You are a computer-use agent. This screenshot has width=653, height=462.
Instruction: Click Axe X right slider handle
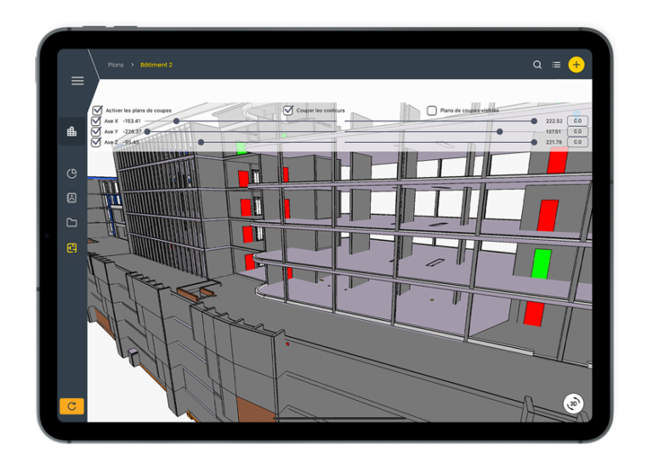point(534,121)
